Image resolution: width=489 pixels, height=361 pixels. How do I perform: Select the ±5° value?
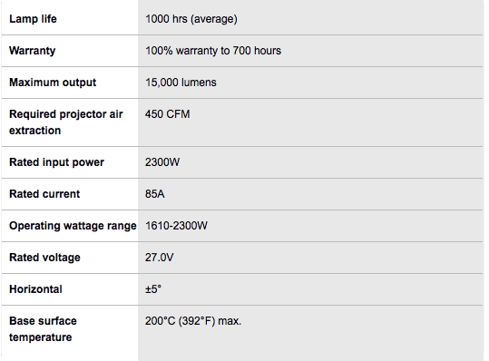(x=153, y=289)
